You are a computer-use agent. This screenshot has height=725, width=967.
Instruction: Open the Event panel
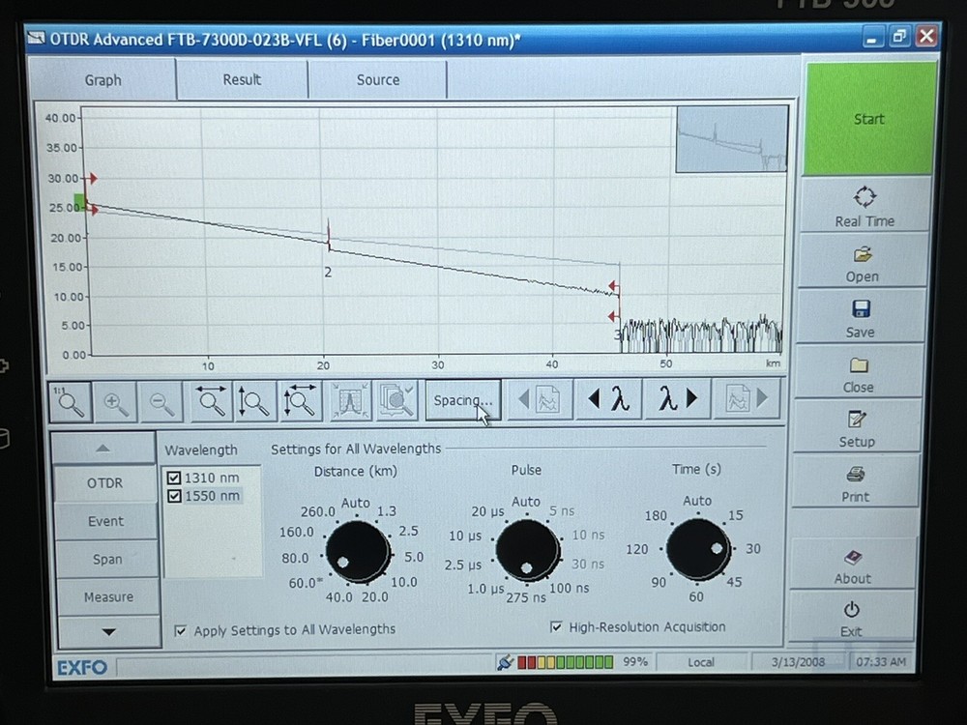coord(105,521)
